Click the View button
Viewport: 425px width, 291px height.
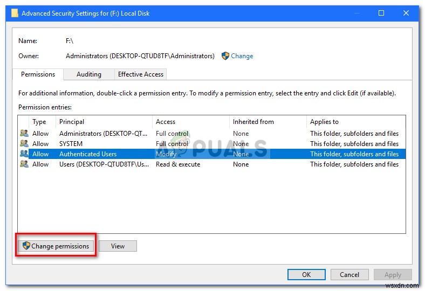pyautogui.click(x=118, y=246)
